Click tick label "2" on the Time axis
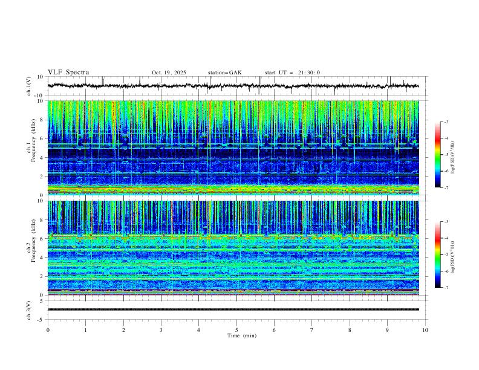 pyautogui.click(x=123, y=330)
